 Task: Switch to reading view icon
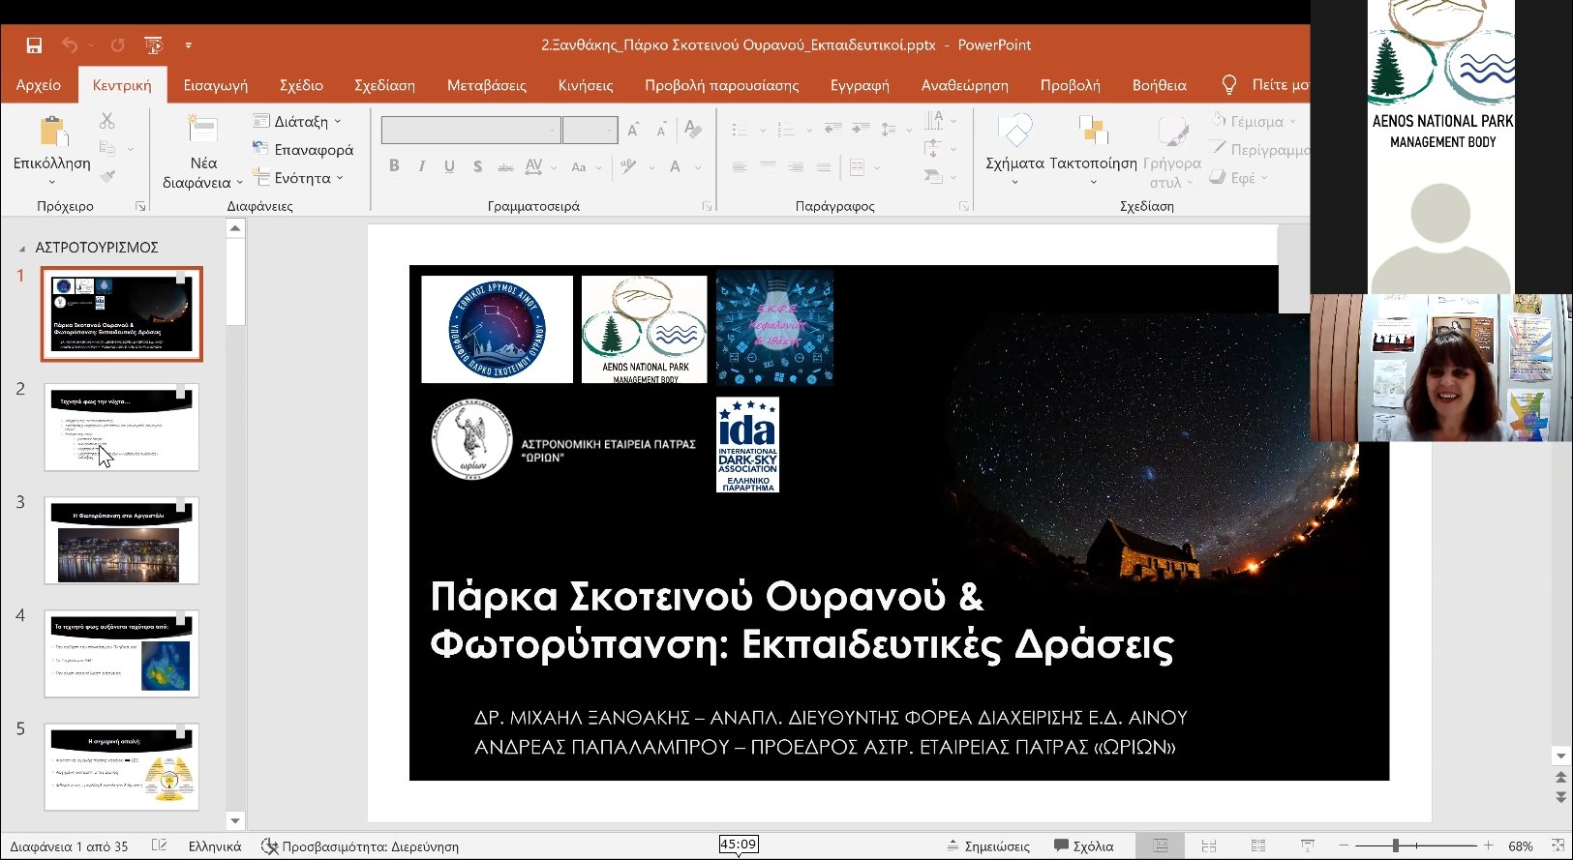pyautogui.click(x=1258, y=846)
